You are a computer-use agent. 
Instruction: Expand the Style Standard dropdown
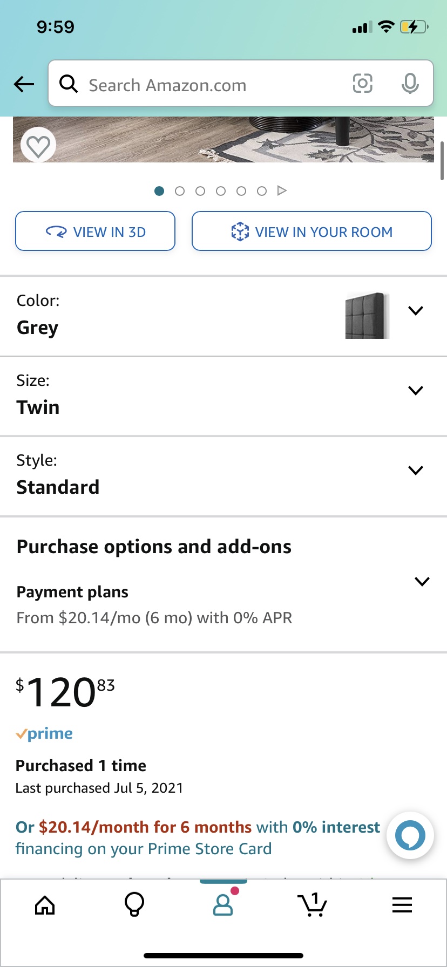pos(416,471)
